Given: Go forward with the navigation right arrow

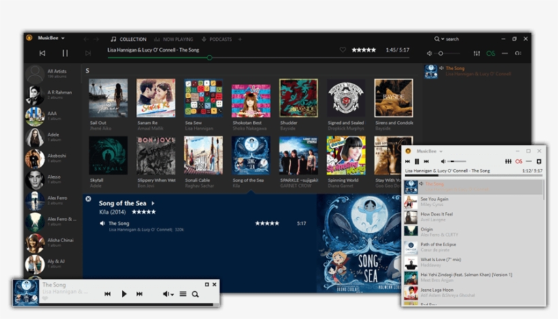Looking at the screenshot, I should pyautogui.click(x=97, y=39).
